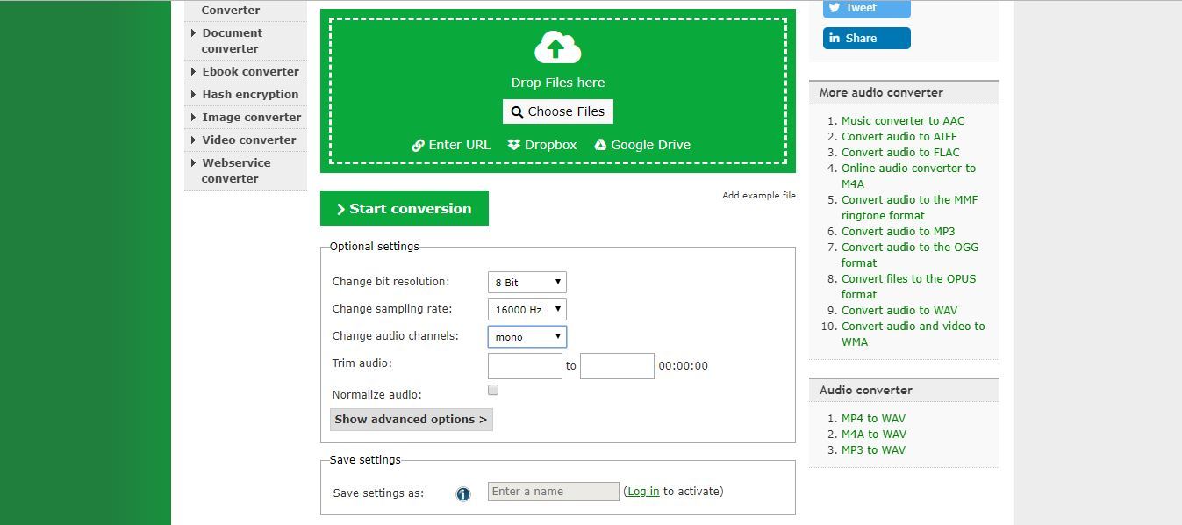Click the Trim audio start time field

pyautogui.click(x=525, y=366)
